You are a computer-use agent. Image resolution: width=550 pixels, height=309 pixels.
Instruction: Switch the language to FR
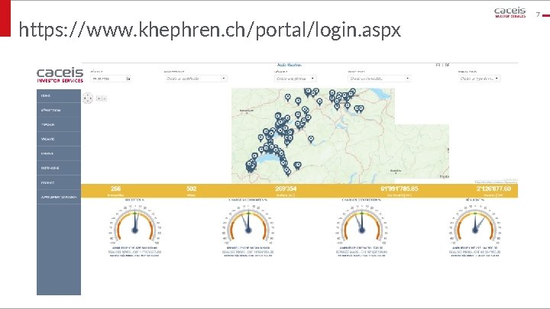point(438,65)
